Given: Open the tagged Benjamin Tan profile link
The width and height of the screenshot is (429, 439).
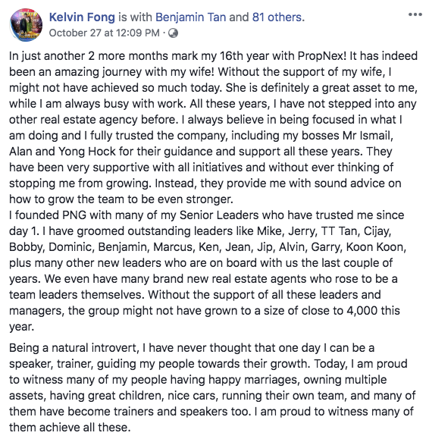Looking at the screenshot, I should coord(190,17).
